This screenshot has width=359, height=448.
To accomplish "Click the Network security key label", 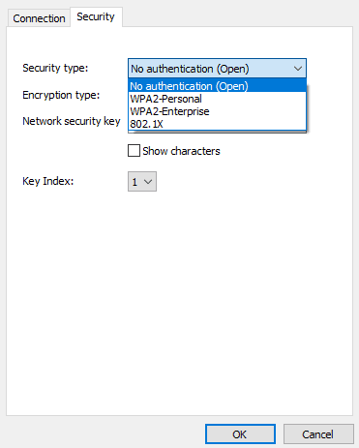I will pyautogui.click(x=72, y=121).
